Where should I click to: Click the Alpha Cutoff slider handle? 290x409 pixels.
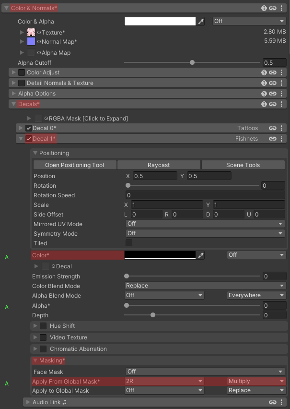(x=192, y=63)
